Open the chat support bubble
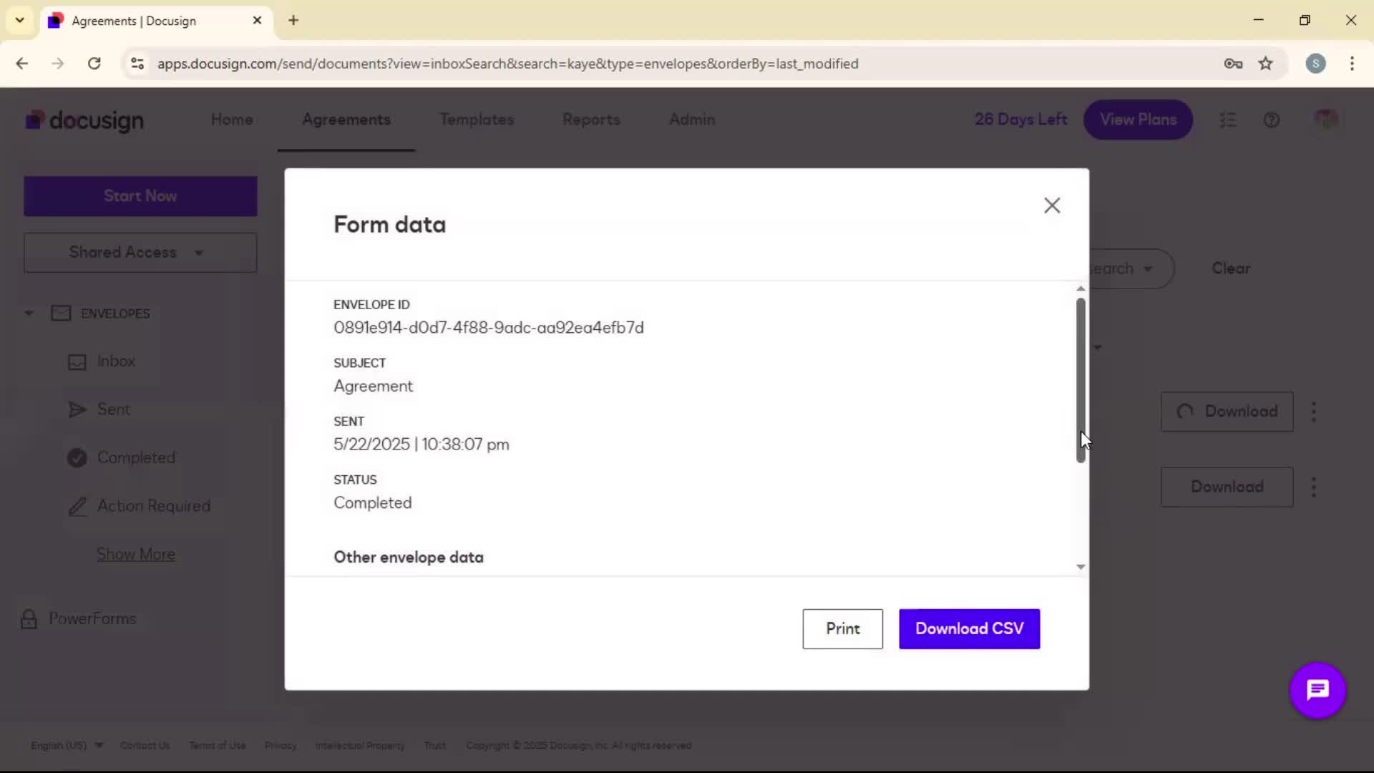The height and width of the screenshot is (773, 1374). click(x=1317, y=690)
